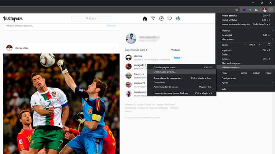The width and height of the screenshot is (275, 154).
Task: Open profile avatar in Instagram header
Action: tap(178, 19)
